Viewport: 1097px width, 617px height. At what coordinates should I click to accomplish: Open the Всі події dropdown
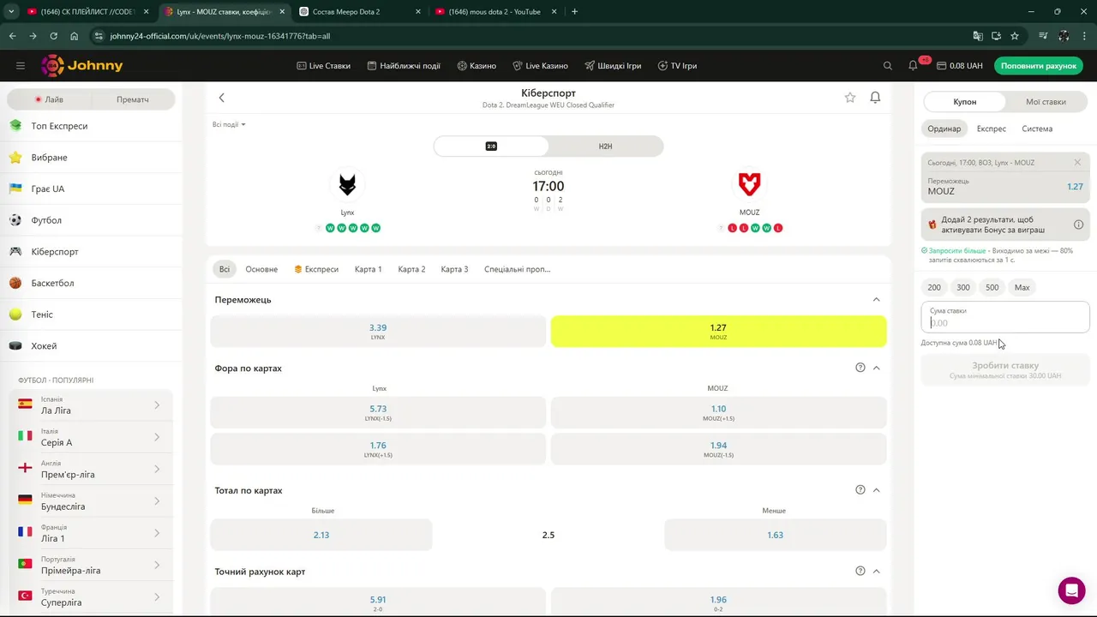click(x=229, y=124)
